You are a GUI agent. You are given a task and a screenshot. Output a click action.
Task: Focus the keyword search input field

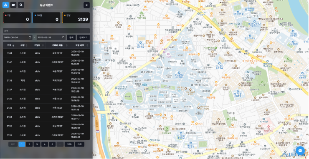point(46,31)
